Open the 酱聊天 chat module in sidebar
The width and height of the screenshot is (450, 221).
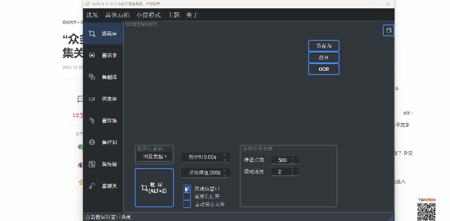pyautogui.click(x=103, y=186)
